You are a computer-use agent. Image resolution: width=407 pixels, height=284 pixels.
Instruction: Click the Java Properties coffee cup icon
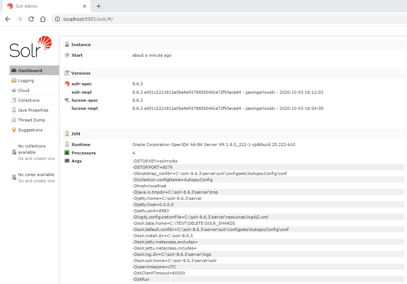coord(15,110)
